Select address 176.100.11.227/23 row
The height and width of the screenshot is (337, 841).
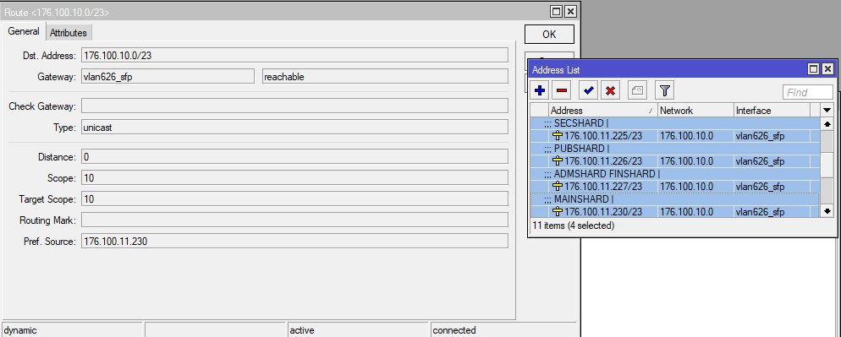coord(674,187)
